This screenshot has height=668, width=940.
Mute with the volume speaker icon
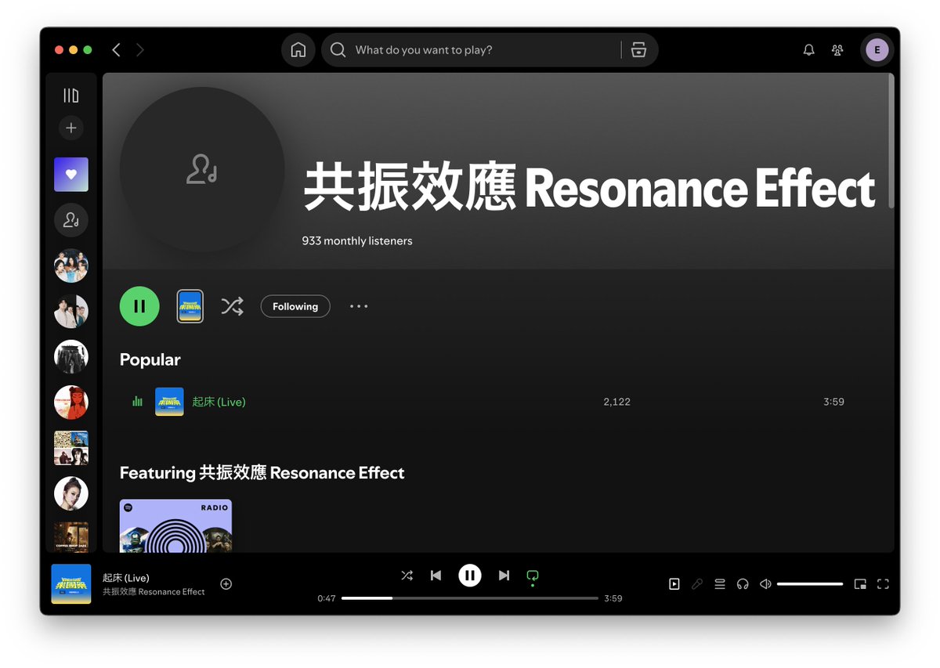point(765,584)
